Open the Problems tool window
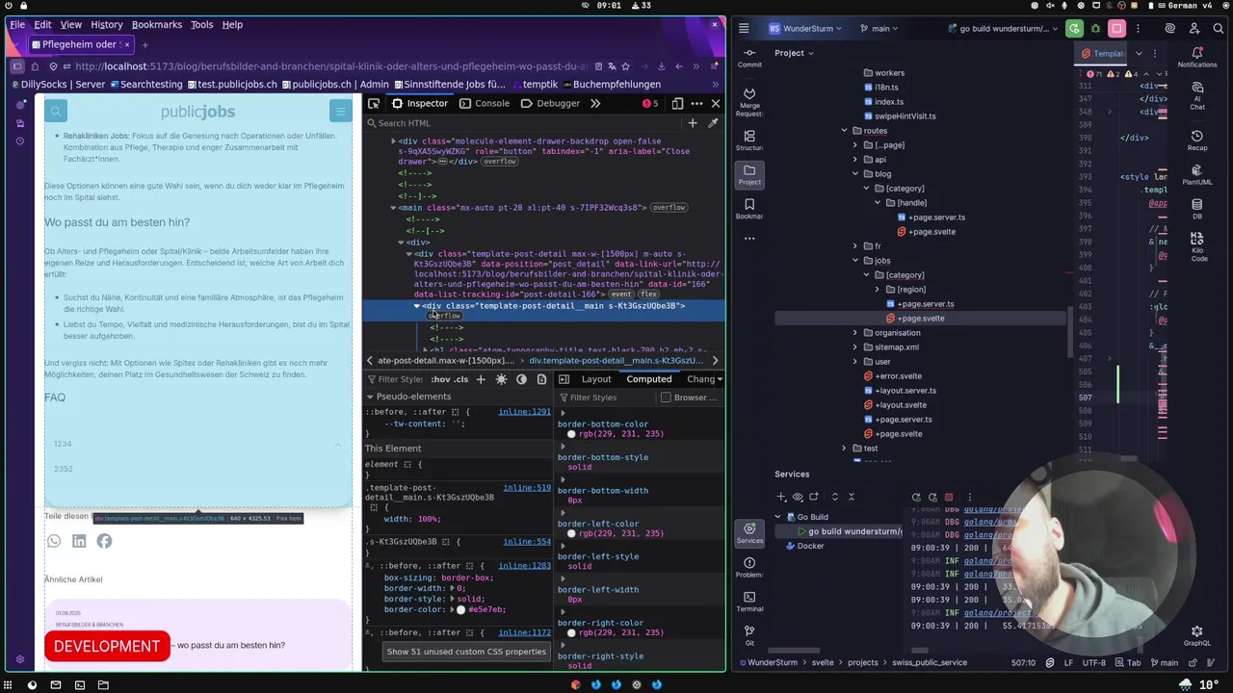This screenshot has width=1233, height=693. 749,568
